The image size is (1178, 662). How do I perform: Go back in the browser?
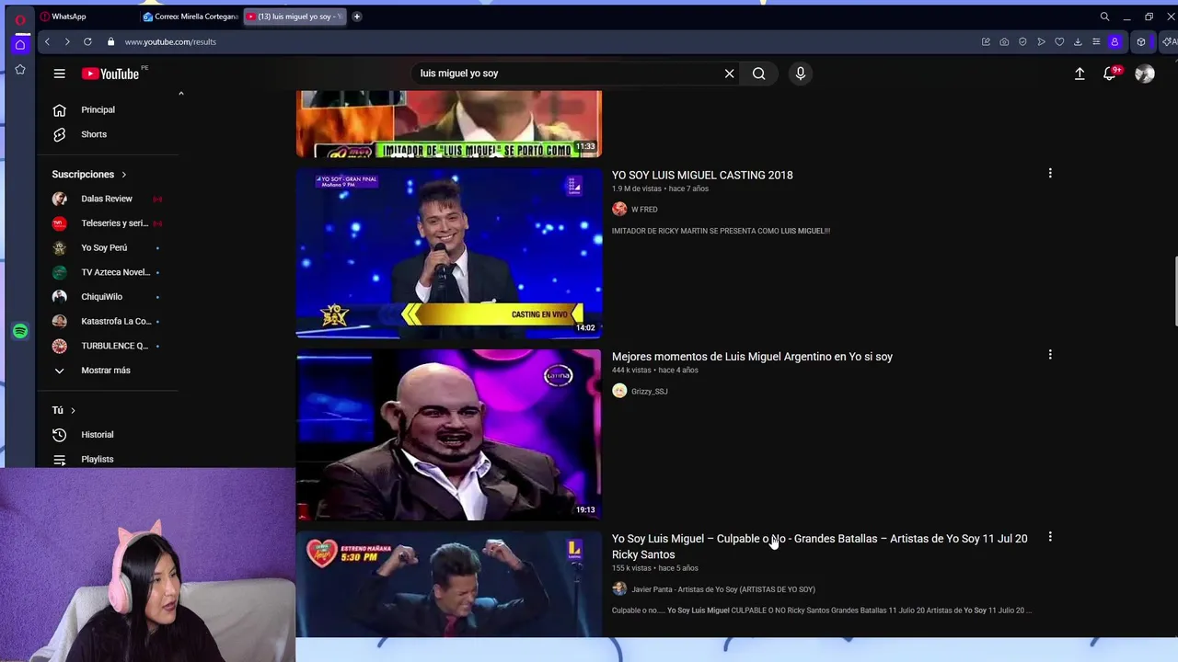(47, 41)
